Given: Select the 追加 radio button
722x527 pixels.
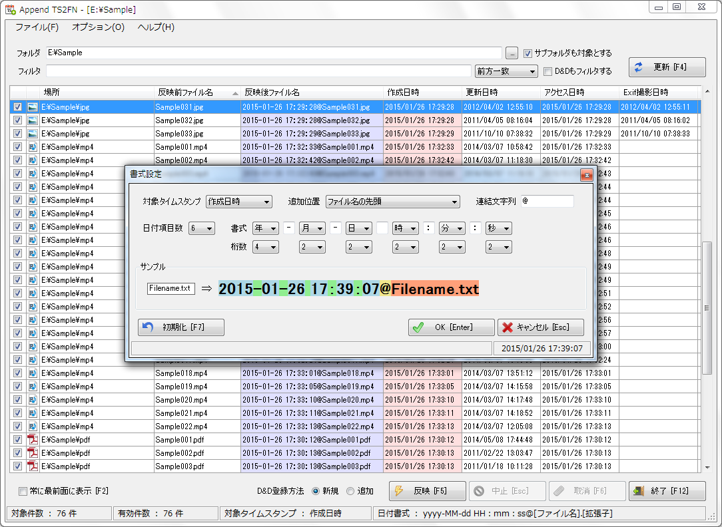Looking at the screenshot, I should 351,491.
